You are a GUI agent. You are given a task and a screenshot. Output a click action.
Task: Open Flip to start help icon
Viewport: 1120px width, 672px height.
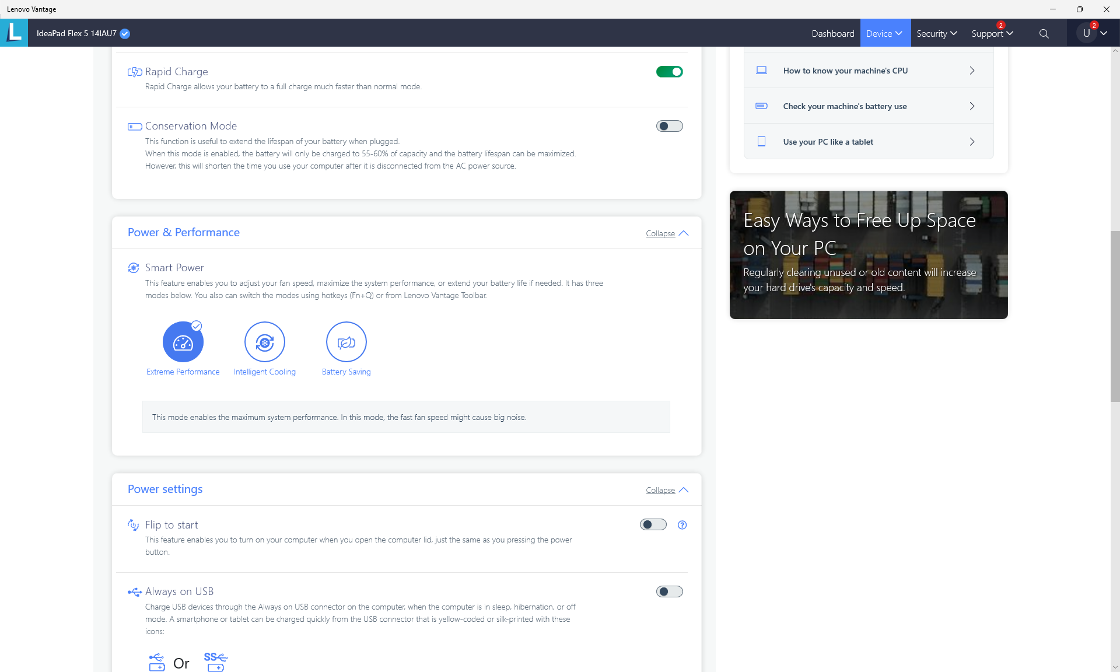pyautogui.click(x=682, y=525)
